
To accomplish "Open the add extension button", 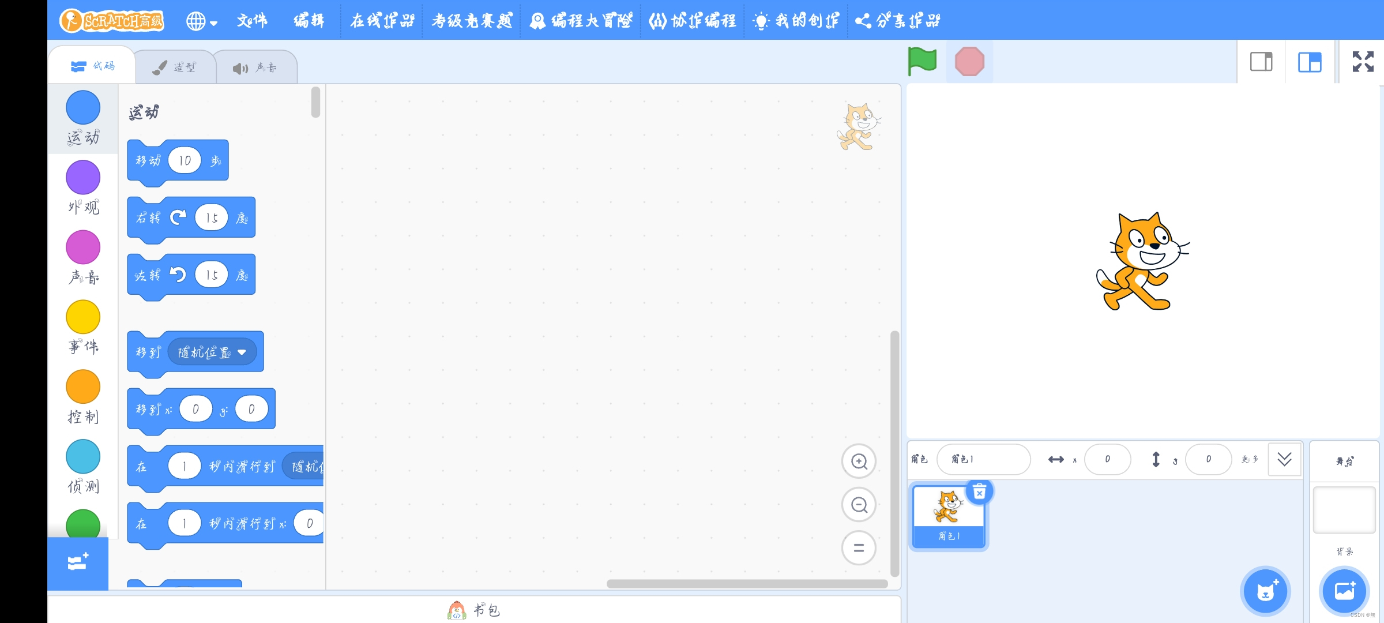I will pyautogui.click(x=78, y=562).
